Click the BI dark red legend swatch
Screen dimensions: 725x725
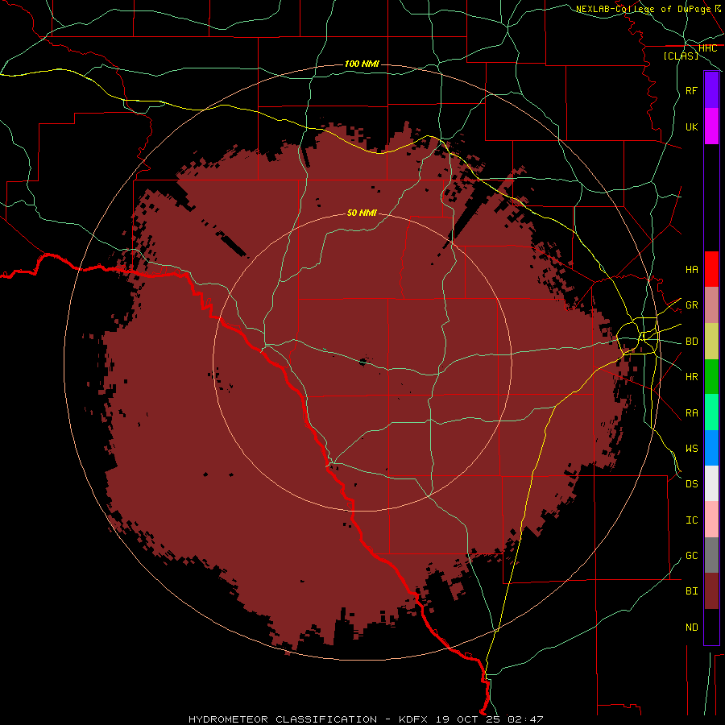[x=711, y=591]
